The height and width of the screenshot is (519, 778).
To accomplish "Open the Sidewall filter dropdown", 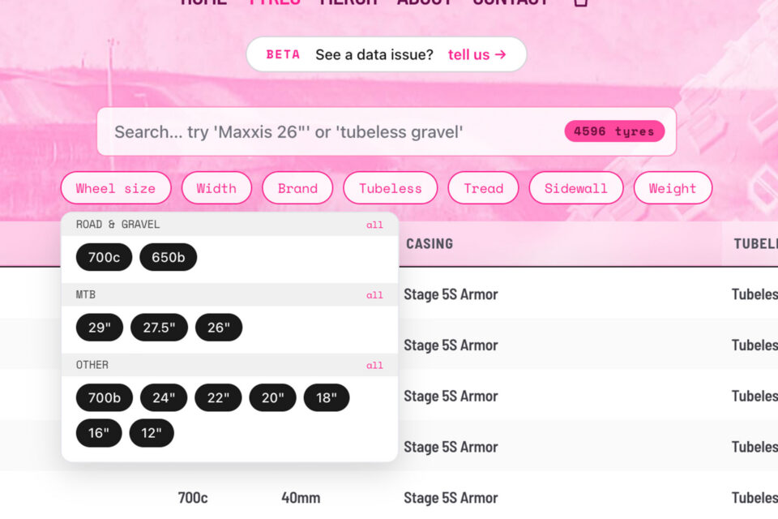I will [x=575, y=188].
